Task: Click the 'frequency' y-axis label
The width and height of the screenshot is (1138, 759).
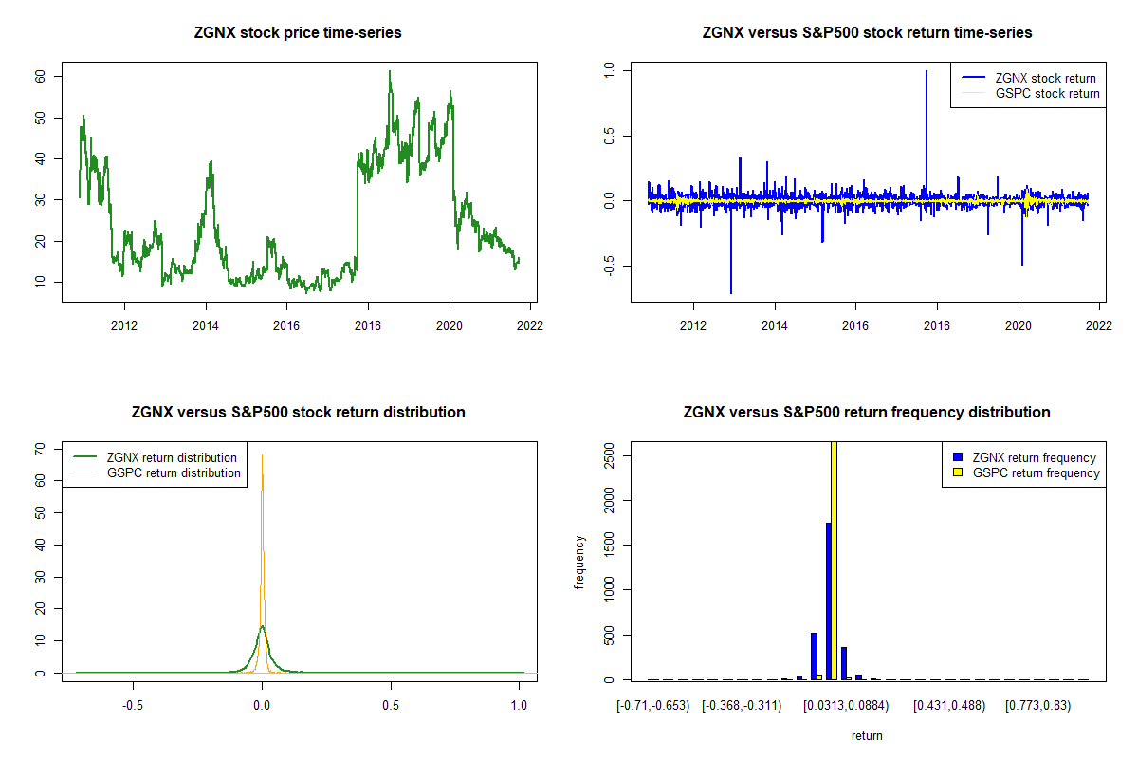Action: 578,562
